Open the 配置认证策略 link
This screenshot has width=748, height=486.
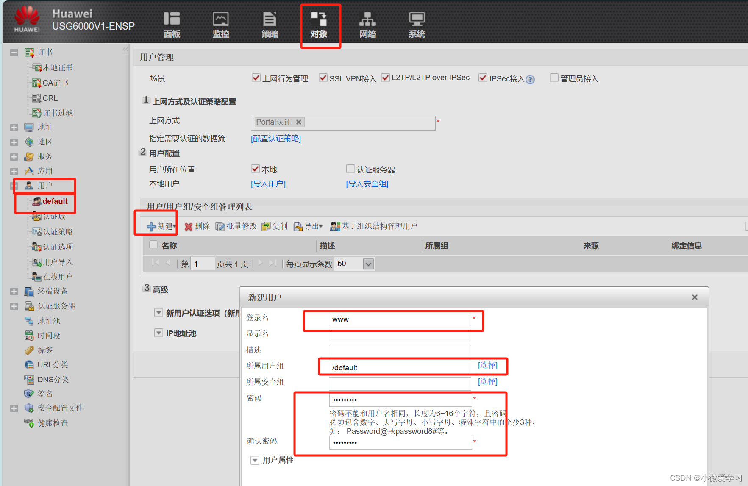tap(276, 139)
